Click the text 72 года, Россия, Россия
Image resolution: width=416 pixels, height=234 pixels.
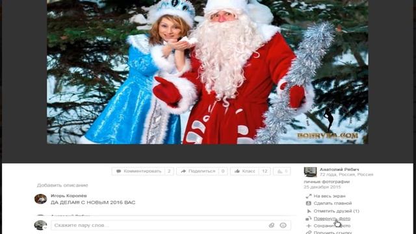[x=346, y=175]
